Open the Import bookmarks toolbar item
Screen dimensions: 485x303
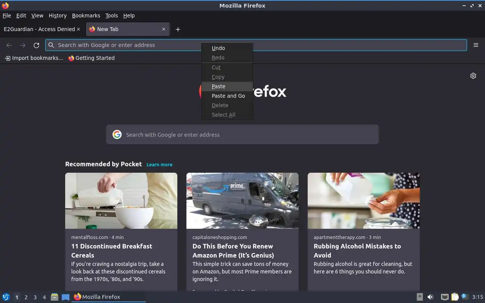tap(34, 58)
